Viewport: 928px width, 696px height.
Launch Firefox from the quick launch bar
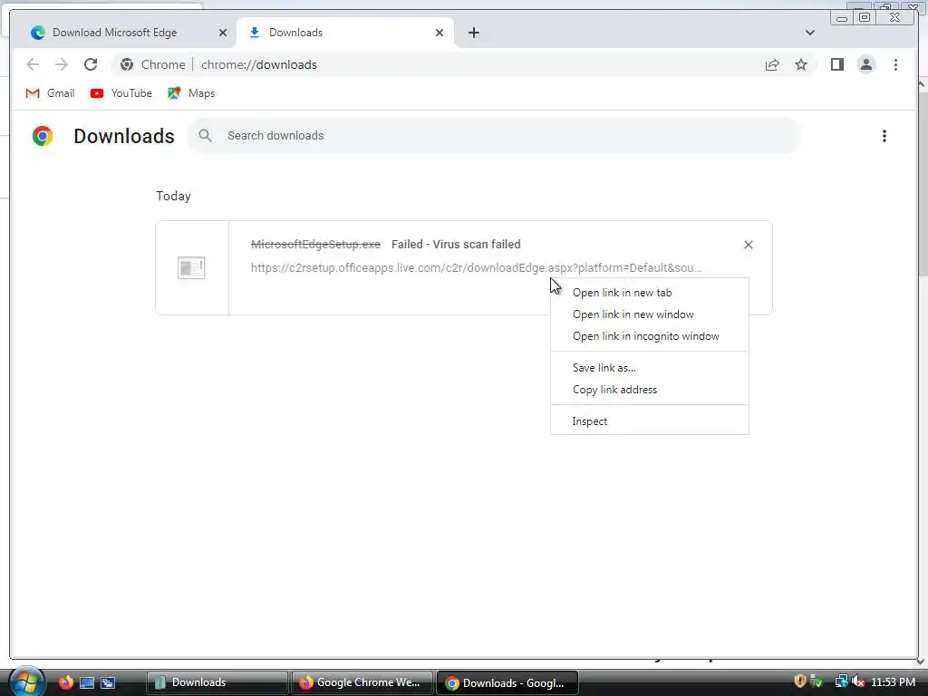point(65,682)
